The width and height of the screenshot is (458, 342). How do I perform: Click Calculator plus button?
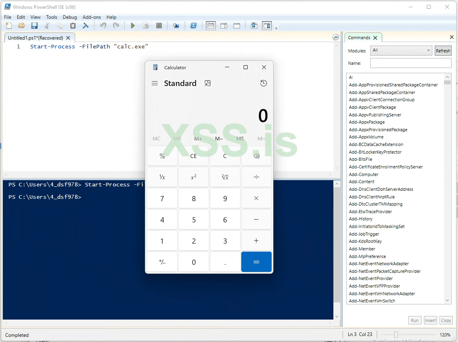256,240
